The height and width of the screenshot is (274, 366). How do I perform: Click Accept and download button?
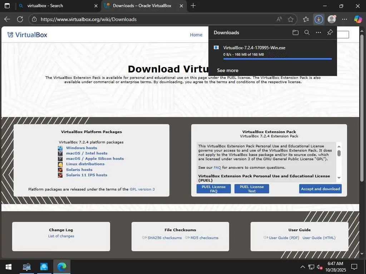[x=320, y=189]
